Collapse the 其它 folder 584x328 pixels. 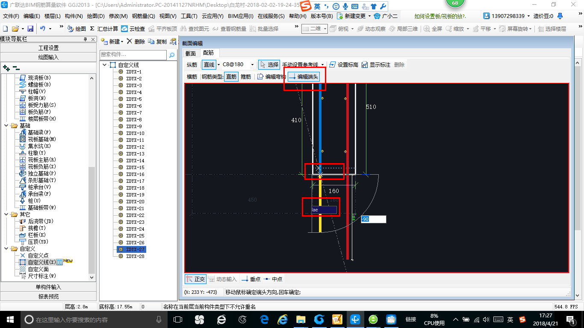pos(6,214)
